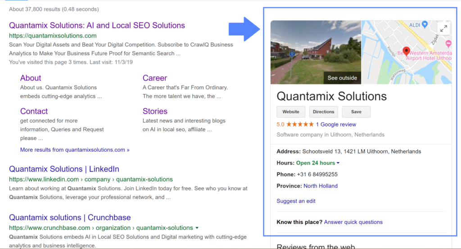This screenshot has height=249, width=461.
Task: Open the 1 Google review link
Action: tap(336, 124)
